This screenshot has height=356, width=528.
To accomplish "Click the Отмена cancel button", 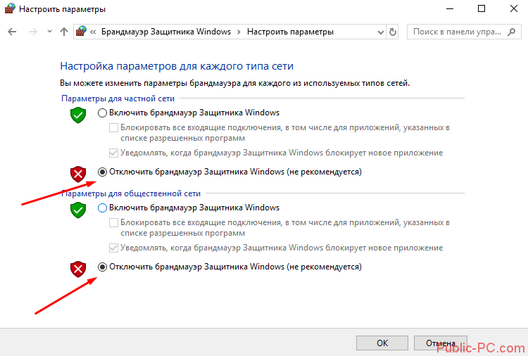I will 441,343.
